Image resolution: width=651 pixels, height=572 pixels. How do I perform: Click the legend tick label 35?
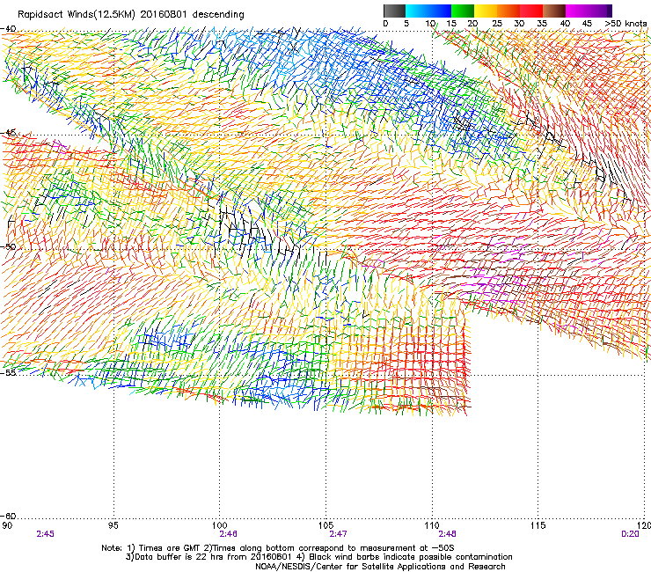tap(542, 24)
